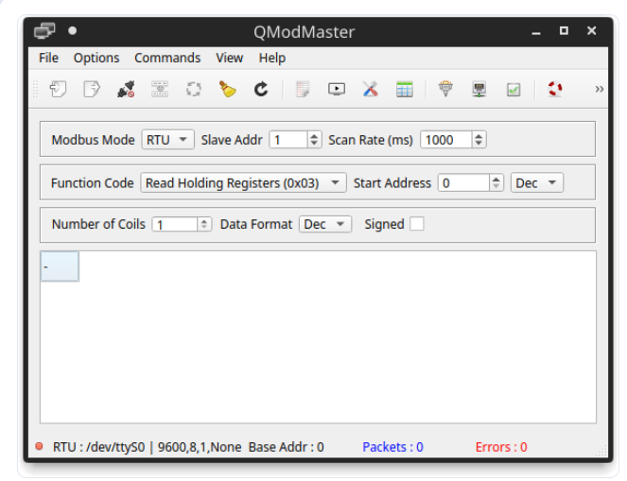Click the 'Function Code' label

[92, 183]
